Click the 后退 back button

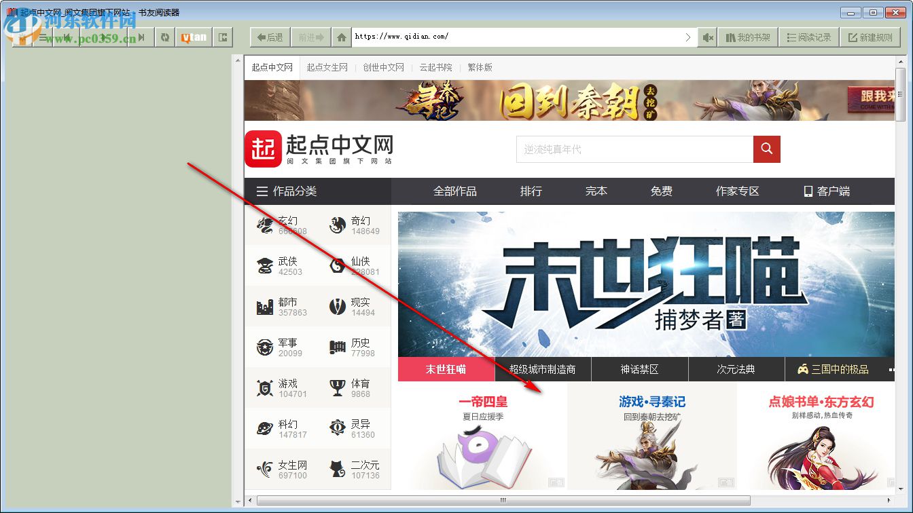point(269,37)
